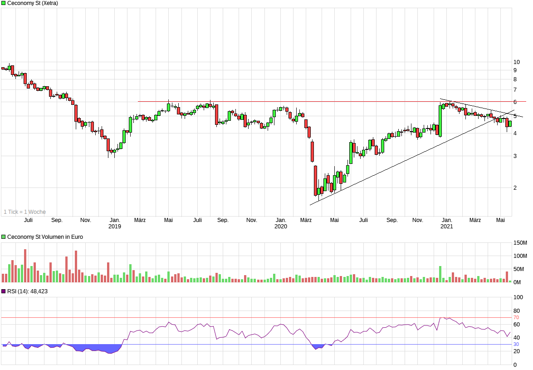Click the long red candle of March 2020 crash
This screenshot has width=533, height=370.
pyautogui.click(x=315, y=181)
